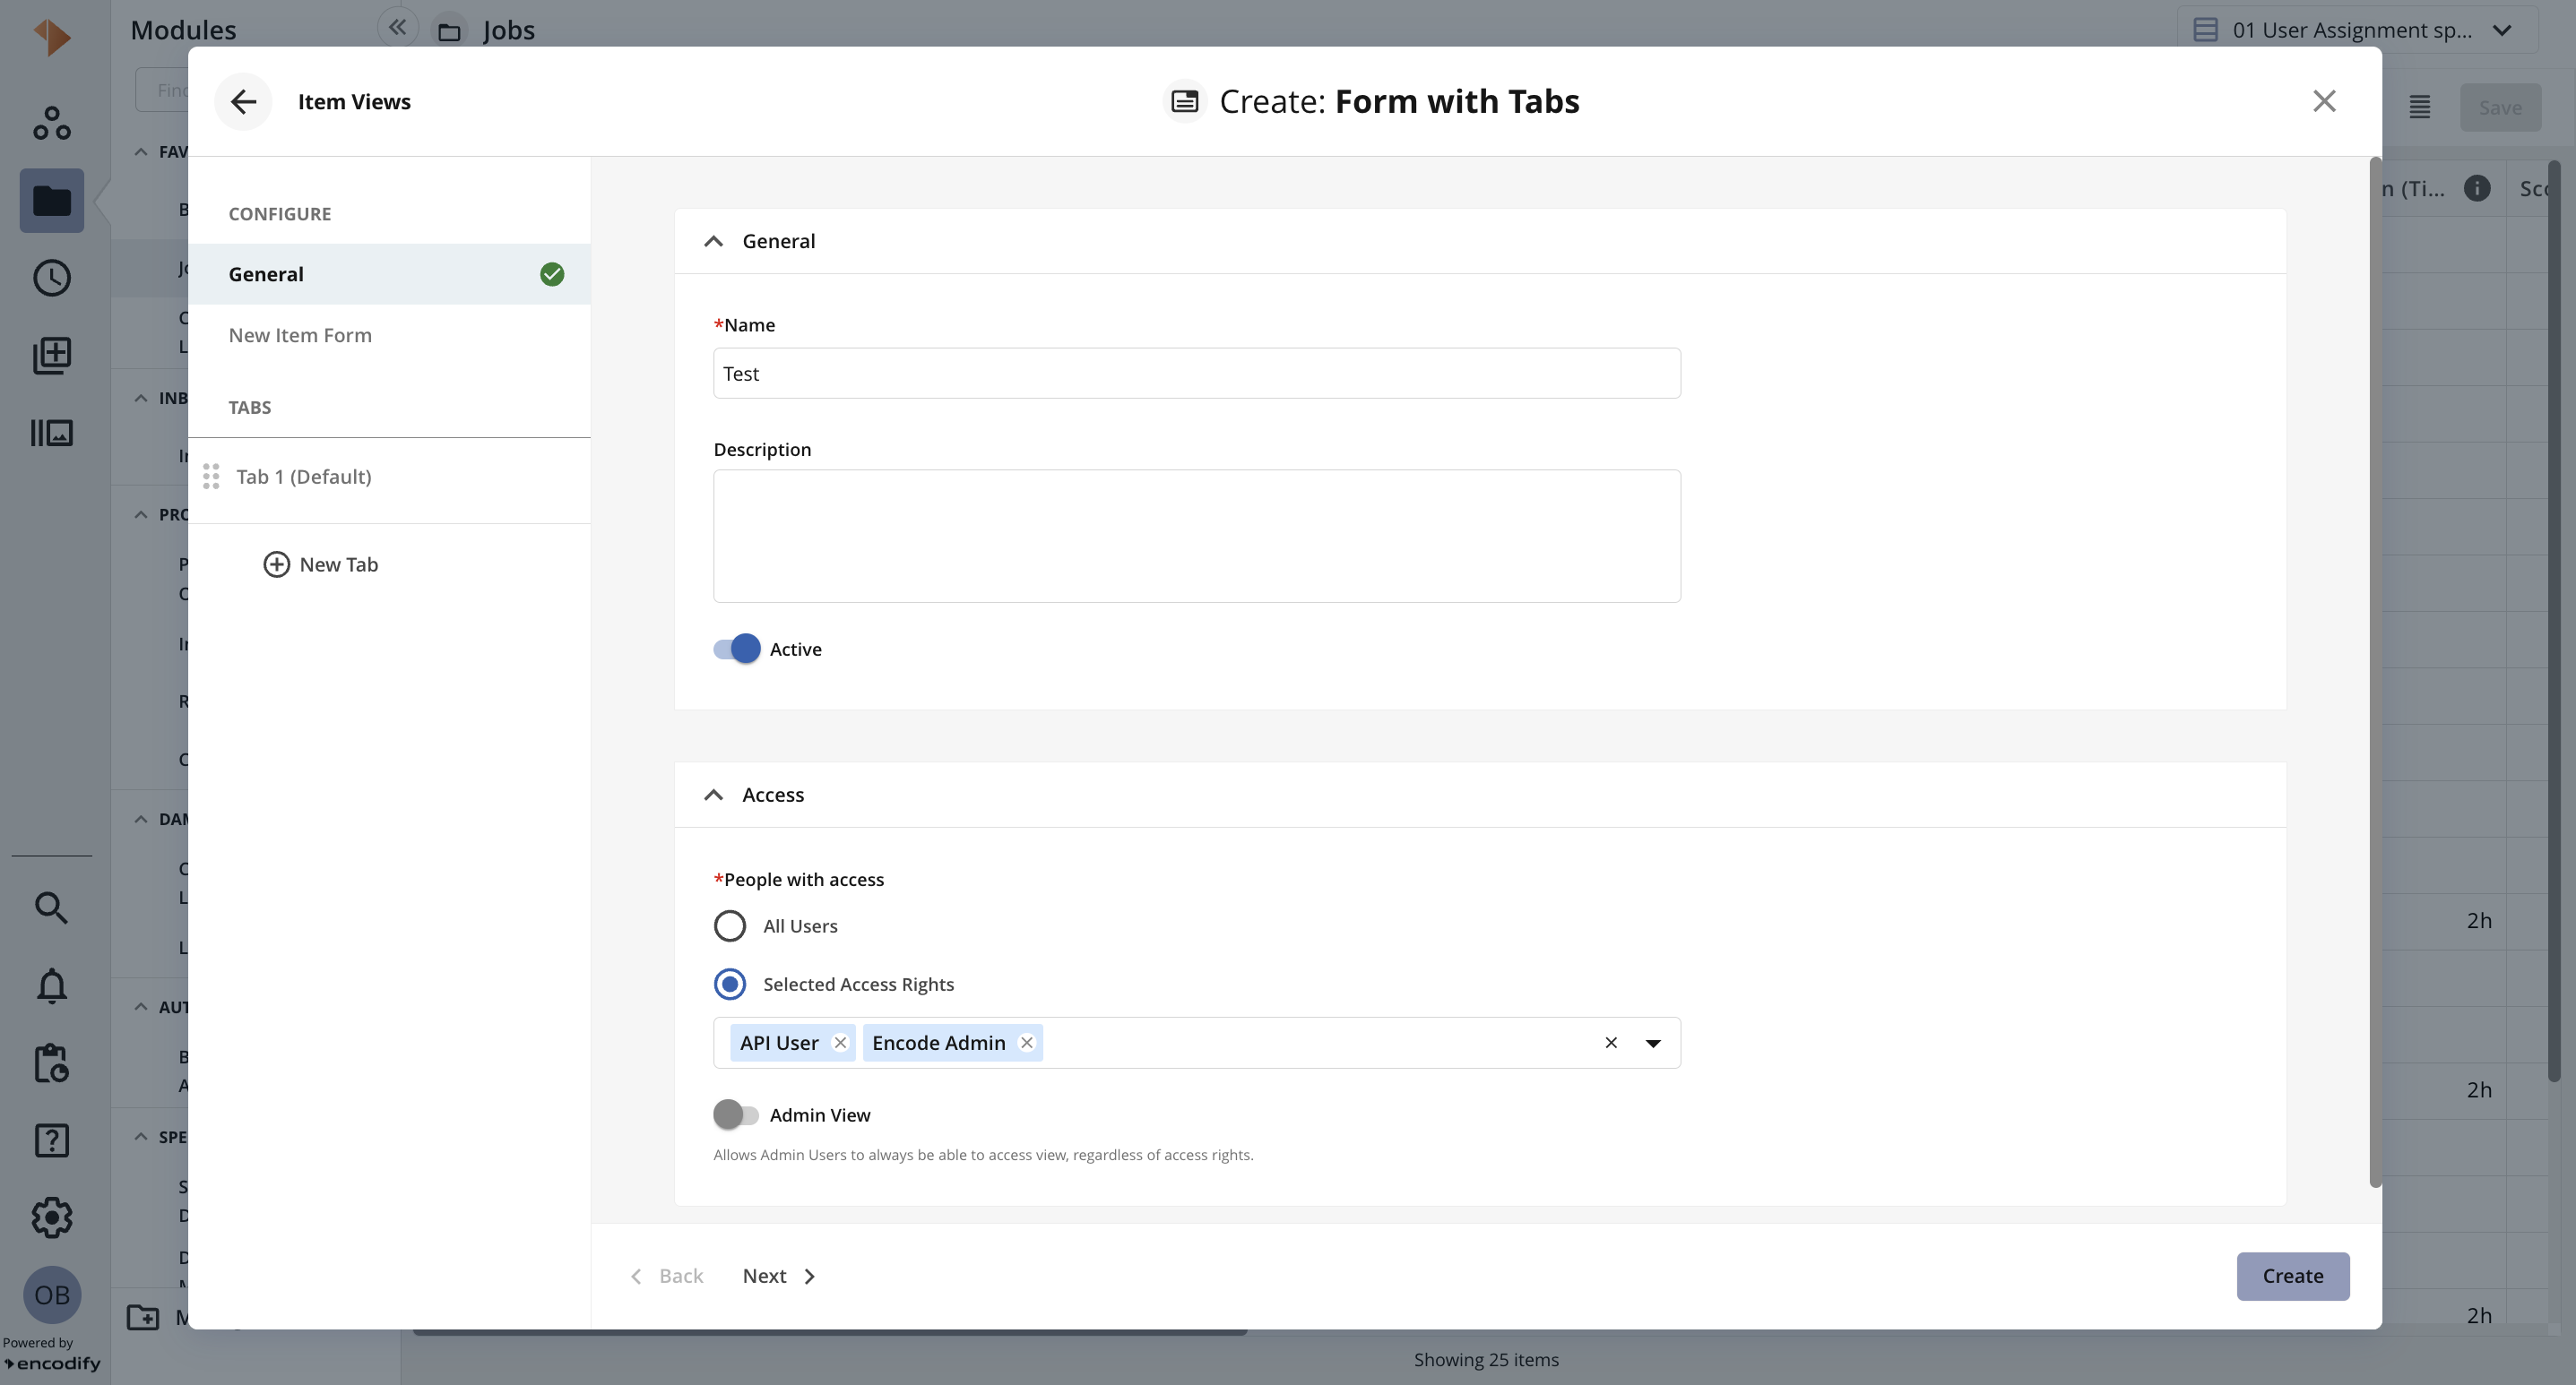The height and width of the screenshot is (1385, 2576).
Task: Click the API User chip label
Action: pyautogui.click(x=779, y=1042)
